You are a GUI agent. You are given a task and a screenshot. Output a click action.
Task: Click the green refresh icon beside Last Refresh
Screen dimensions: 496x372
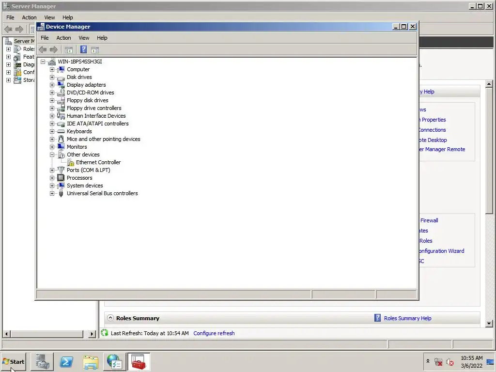pyautogui.click(x=105, y=333)
